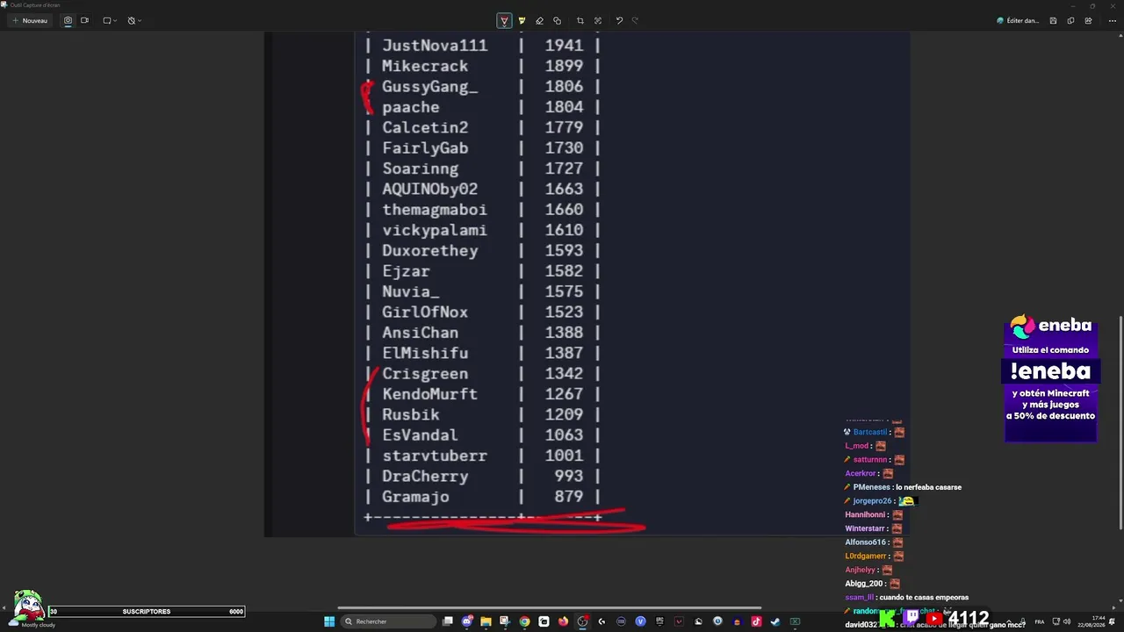Save the capture to disk
The height and width of the screenshot is (632, 1124).
(1053, 20)
